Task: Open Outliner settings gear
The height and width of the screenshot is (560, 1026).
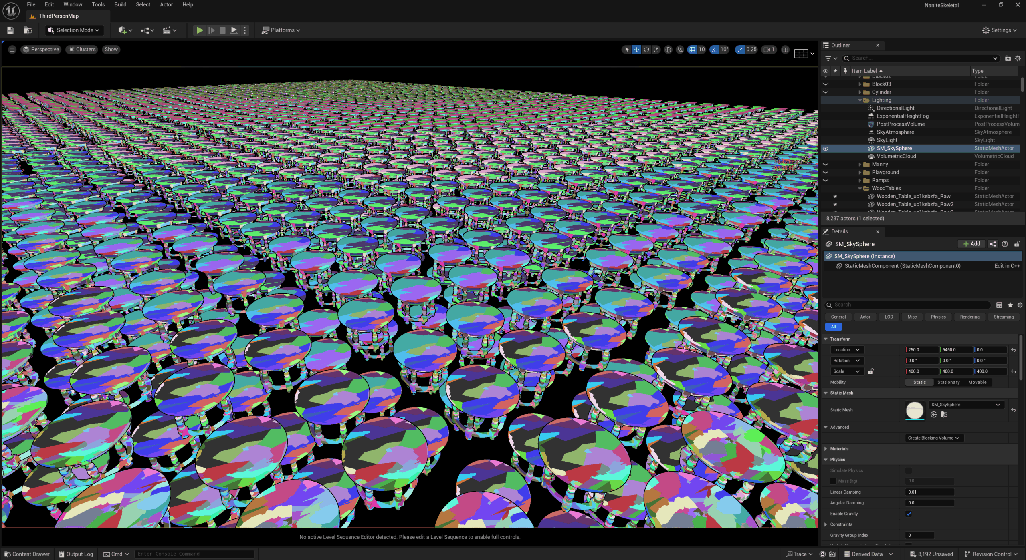Action: (1018, 58)
